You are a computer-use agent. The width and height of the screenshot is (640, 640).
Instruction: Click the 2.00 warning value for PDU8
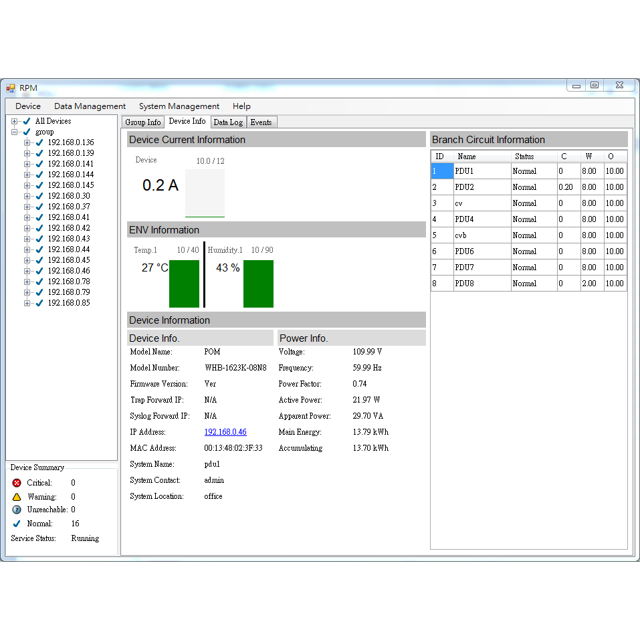(x=589, y=284)
